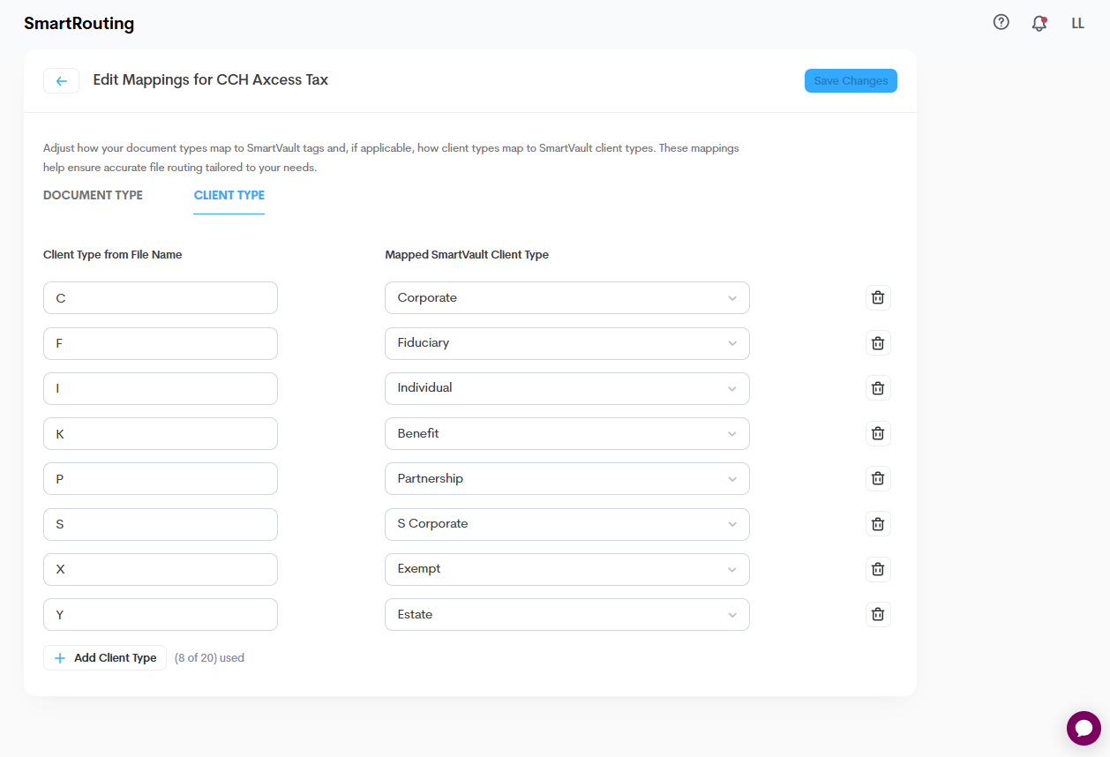Open the notifications bell
Image resolution: width=1110 pixels, height=757 pixels.
(x=1039, y=24)
